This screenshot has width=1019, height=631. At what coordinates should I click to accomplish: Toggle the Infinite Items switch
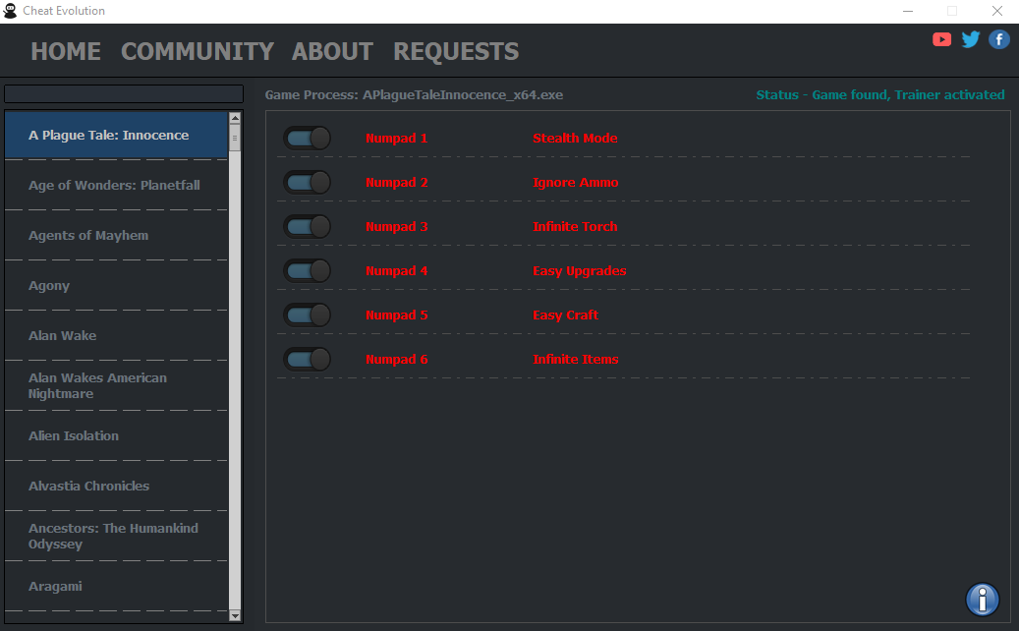[x=308, y=359]
